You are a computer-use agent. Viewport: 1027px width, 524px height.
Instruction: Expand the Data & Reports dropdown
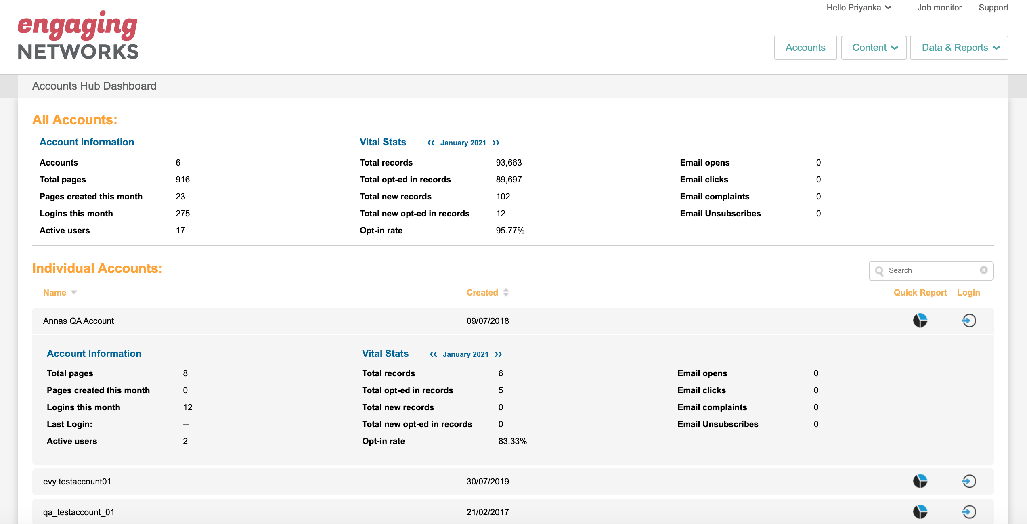click(959, 48)
